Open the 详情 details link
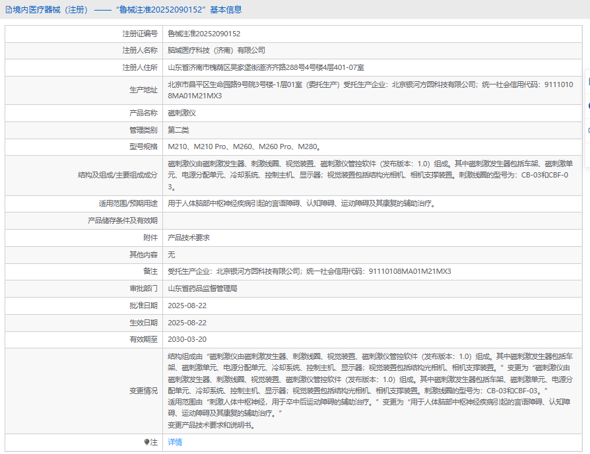The image size is (590, 454). pos(175,442)
